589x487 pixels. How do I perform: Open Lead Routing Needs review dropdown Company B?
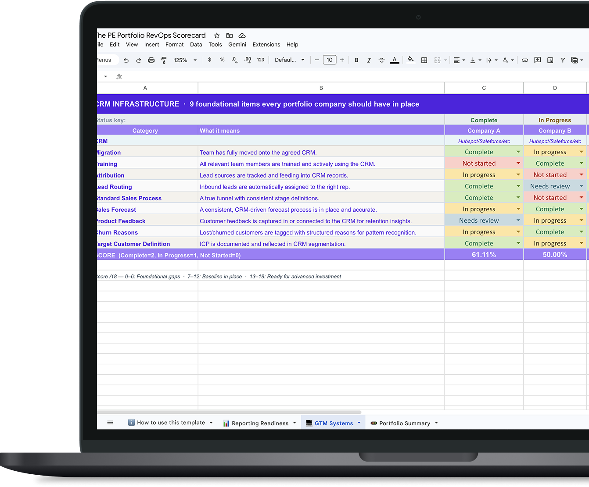(x=582, y=186)
